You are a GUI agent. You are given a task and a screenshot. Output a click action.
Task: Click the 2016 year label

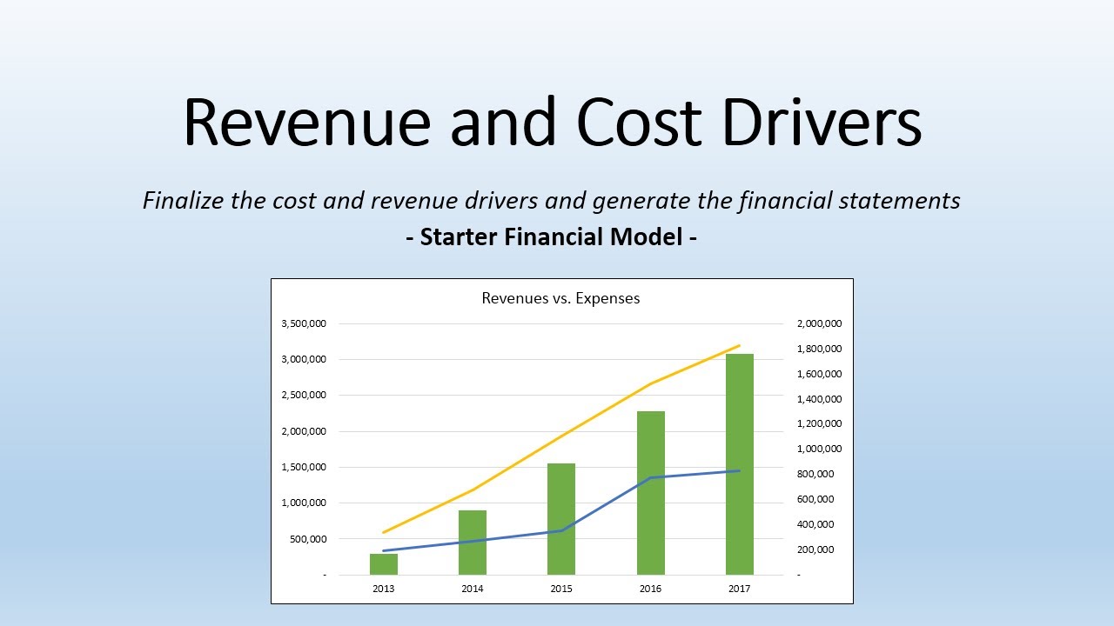click(x=651, y=589)
